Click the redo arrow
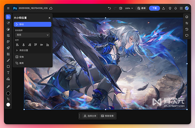195x128 pixels. click(115, 8)
